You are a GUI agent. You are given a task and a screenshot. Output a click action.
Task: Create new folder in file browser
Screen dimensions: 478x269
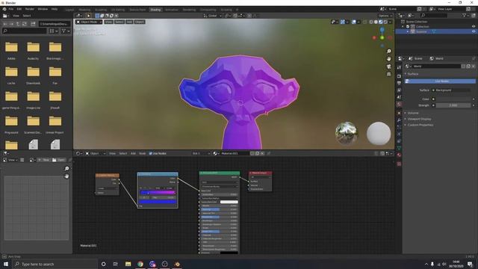click(33, 24)
